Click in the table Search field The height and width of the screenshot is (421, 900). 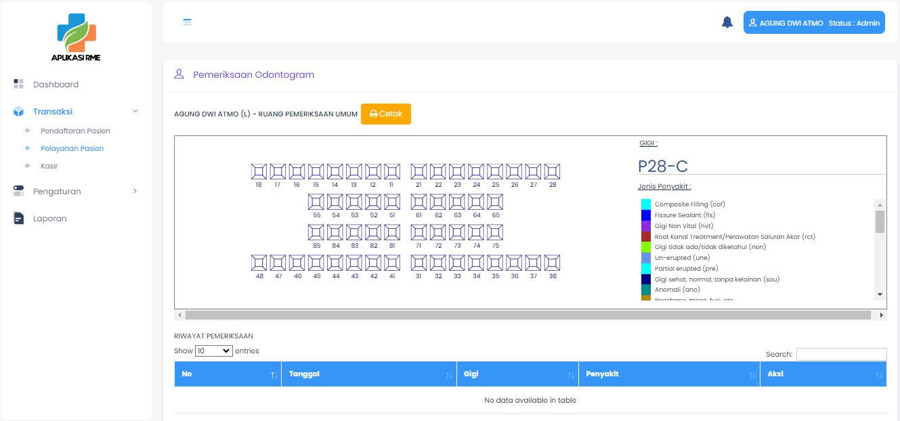841,354
